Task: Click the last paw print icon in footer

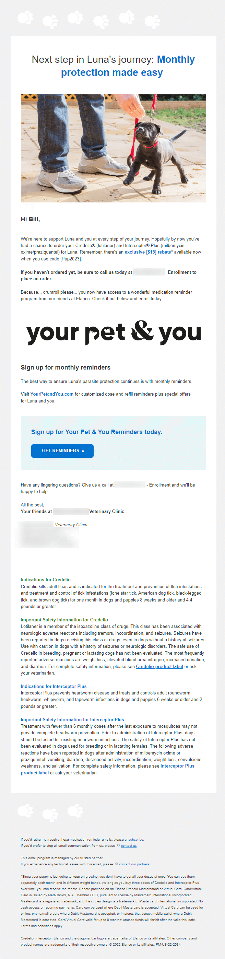Action: (x=75, y=810)
